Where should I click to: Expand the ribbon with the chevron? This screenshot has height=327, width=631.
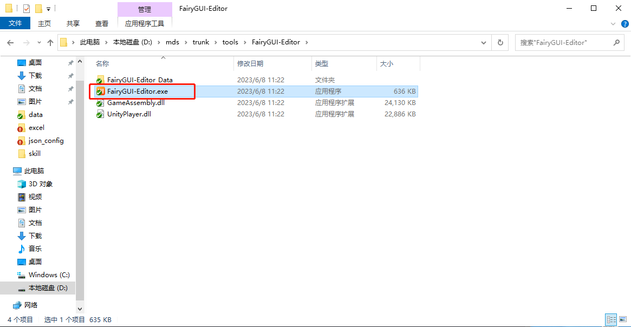pos(613,24)
